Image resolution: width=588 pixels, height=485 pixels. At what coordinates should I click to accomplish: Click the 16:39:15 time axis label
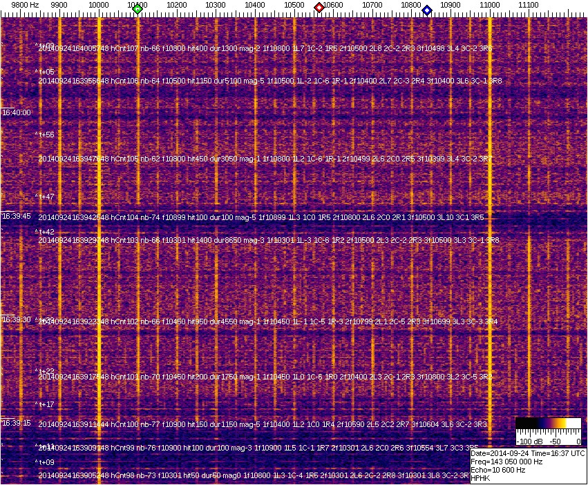pos(16,423)
